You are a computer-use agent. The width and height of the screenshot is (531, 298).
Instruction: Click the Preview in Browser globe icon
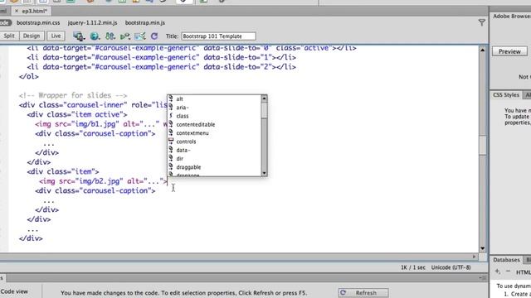click(x=95, y=36)
